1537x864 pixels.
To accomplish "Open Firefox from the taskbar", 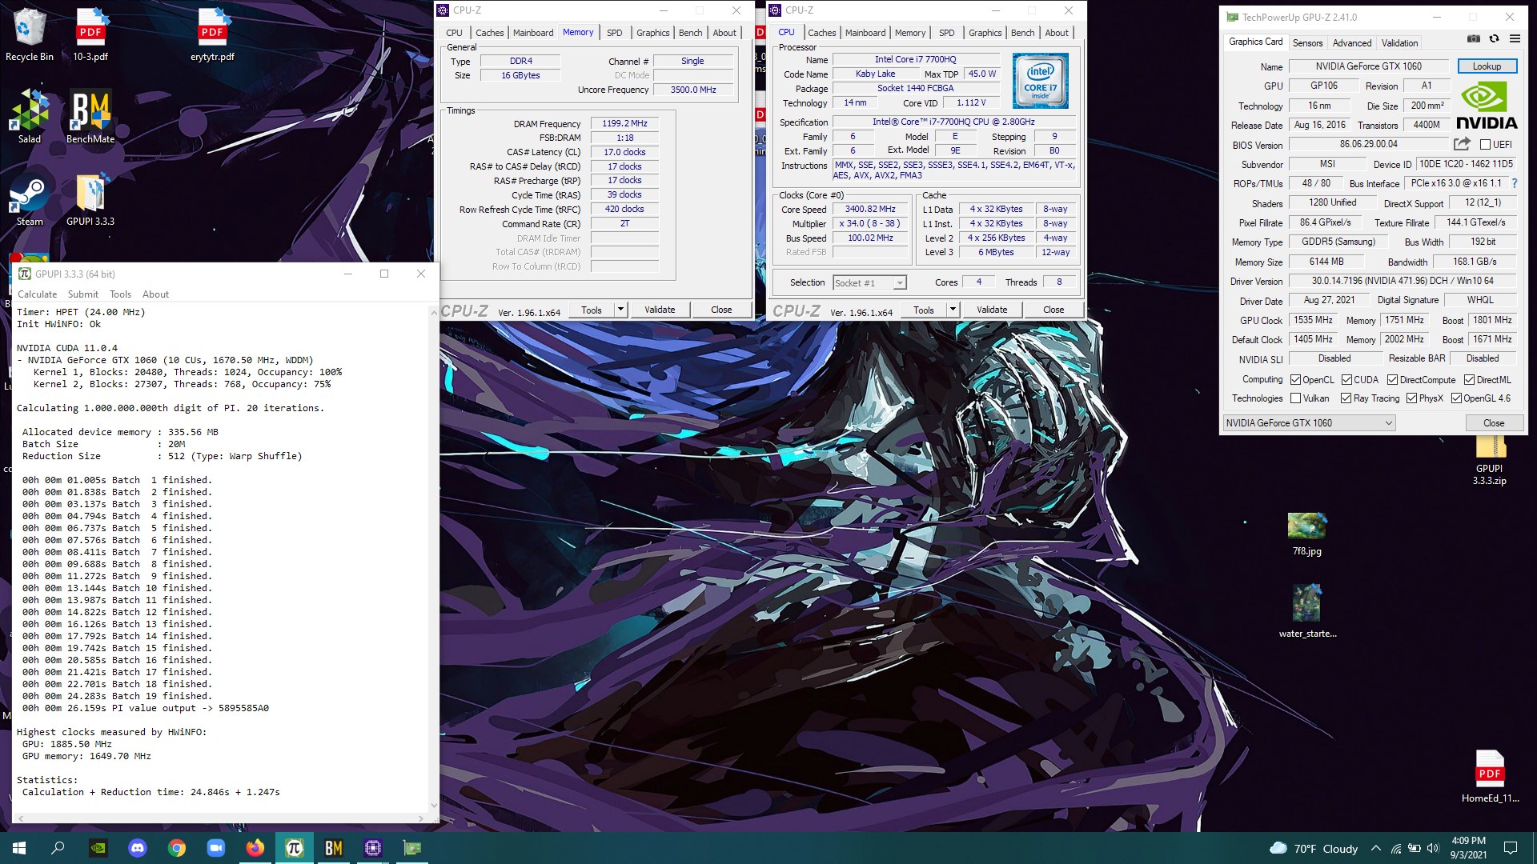I will (255, 848).
